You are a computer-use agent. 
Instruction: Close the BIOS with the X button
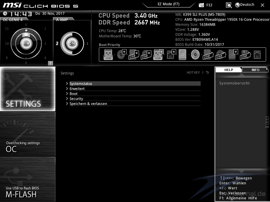(262, 5)
